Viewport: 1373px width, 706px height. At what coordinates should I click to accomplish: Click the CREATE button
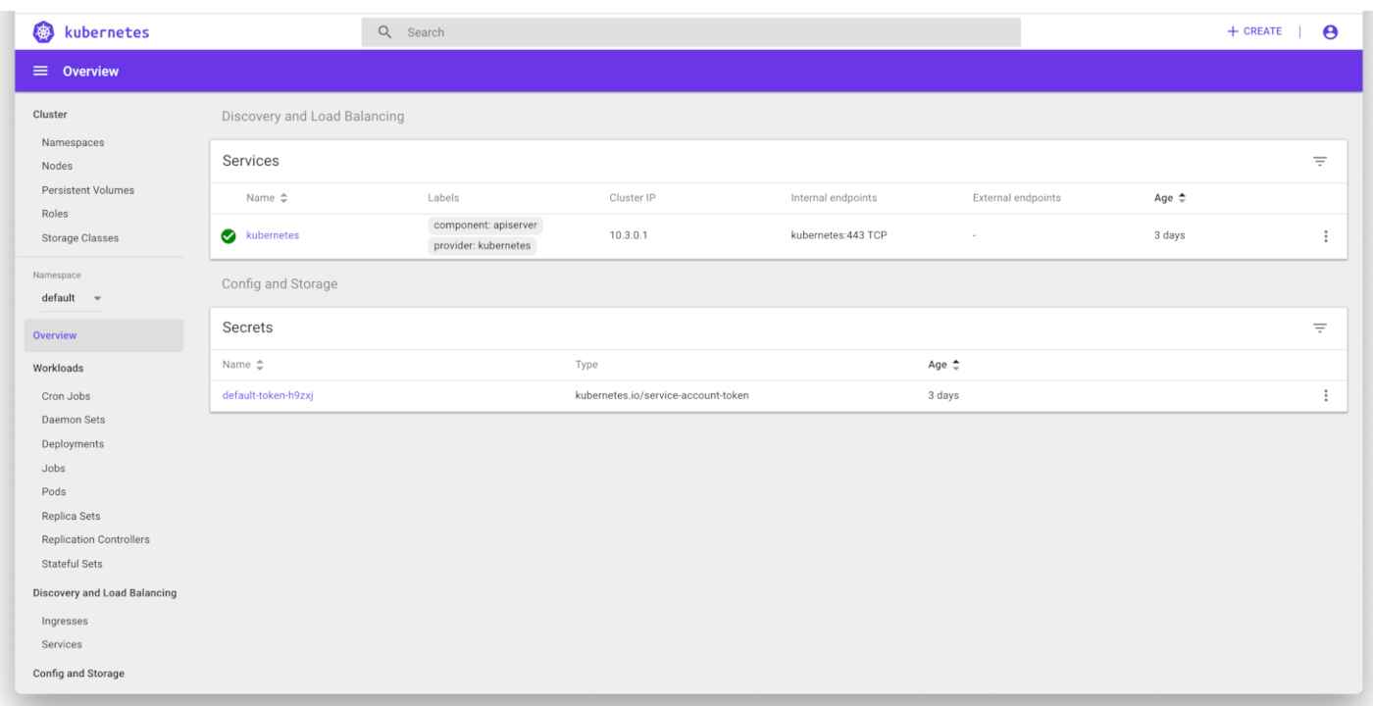(x=1255, y=30)
